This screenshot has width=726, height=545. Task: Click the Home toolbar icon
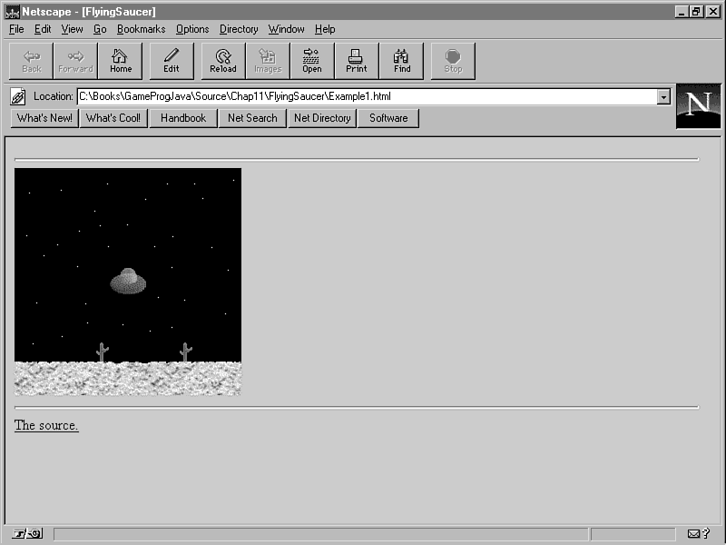coord(121,61)
